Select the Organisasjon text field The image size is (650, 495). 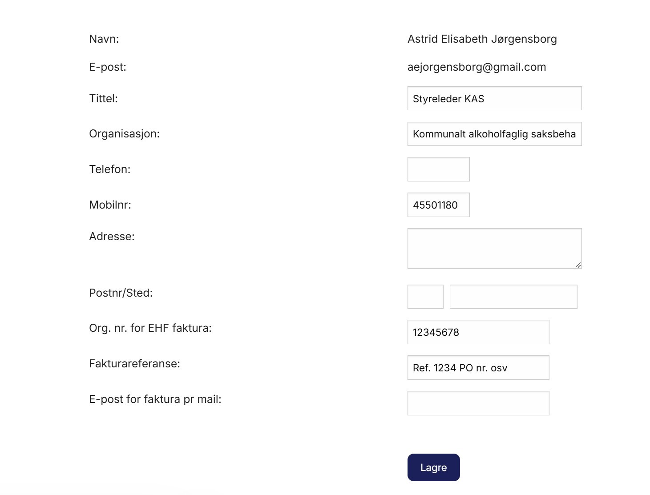[x=494, y=134]
